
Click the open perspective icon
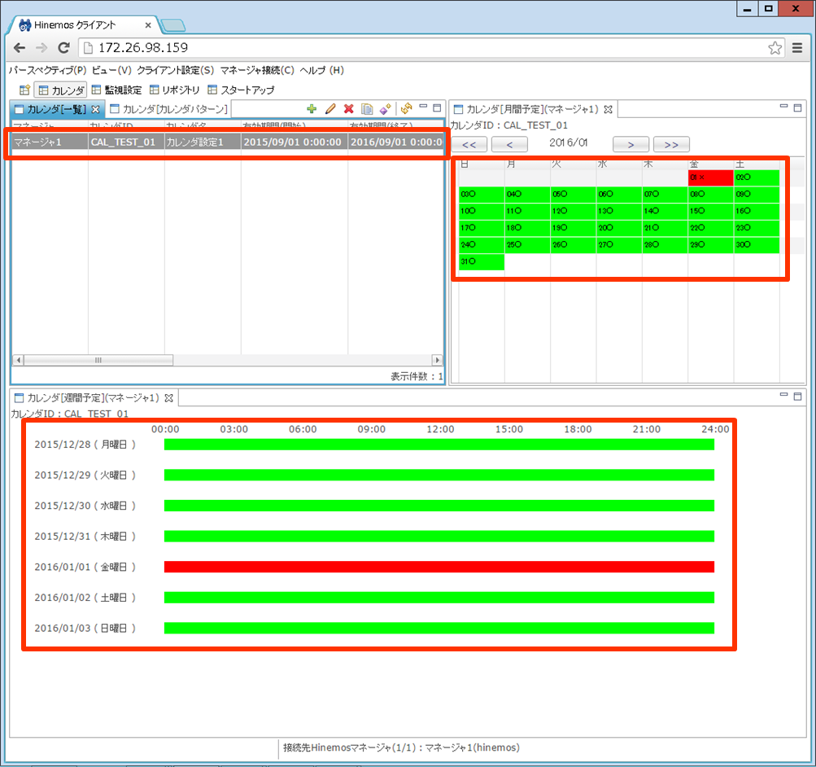[24, 90]
